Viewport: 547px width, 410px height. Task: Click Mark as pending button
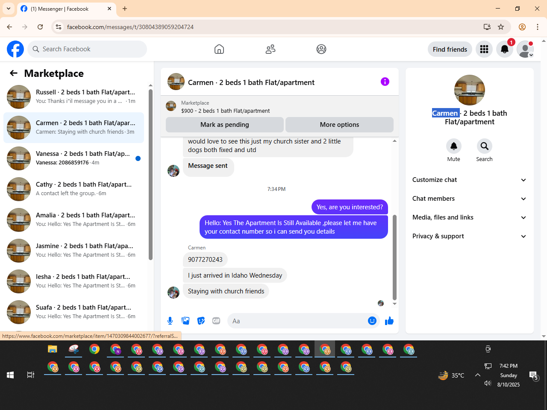[224, 125]
